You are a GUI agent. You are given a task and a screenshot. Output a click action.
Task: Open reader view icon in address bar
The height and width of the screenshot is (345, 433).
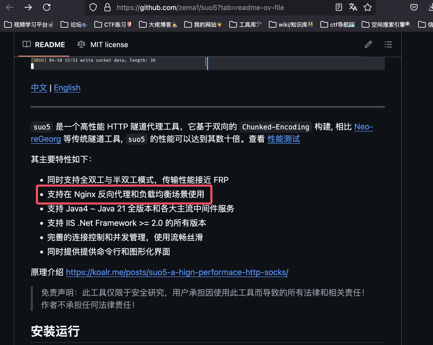tap(339, 7)
